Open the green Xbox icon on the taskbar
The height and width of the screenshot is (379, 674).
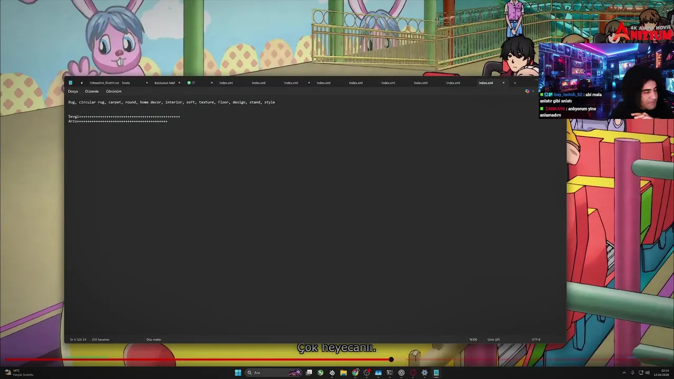(x=320, y=373)
